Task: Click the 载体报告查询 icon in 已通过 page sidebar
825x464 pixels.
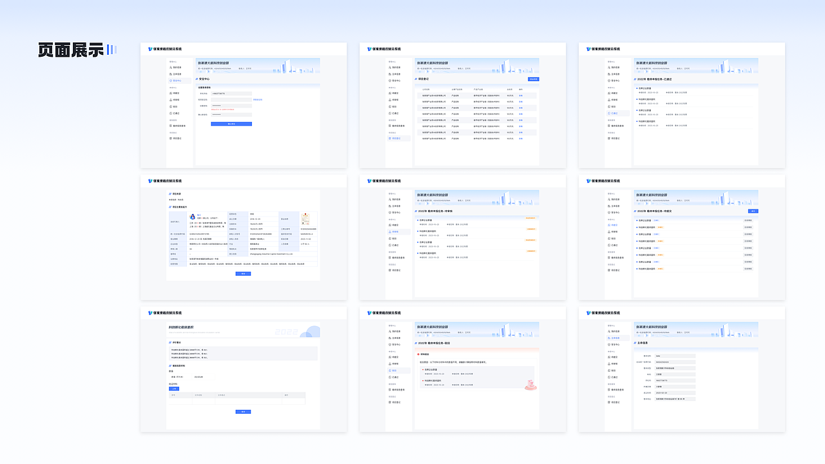Action: point(609,126)
